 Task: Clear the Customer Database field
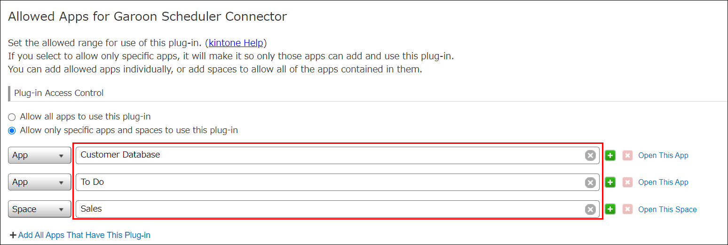tap(590, 156)
